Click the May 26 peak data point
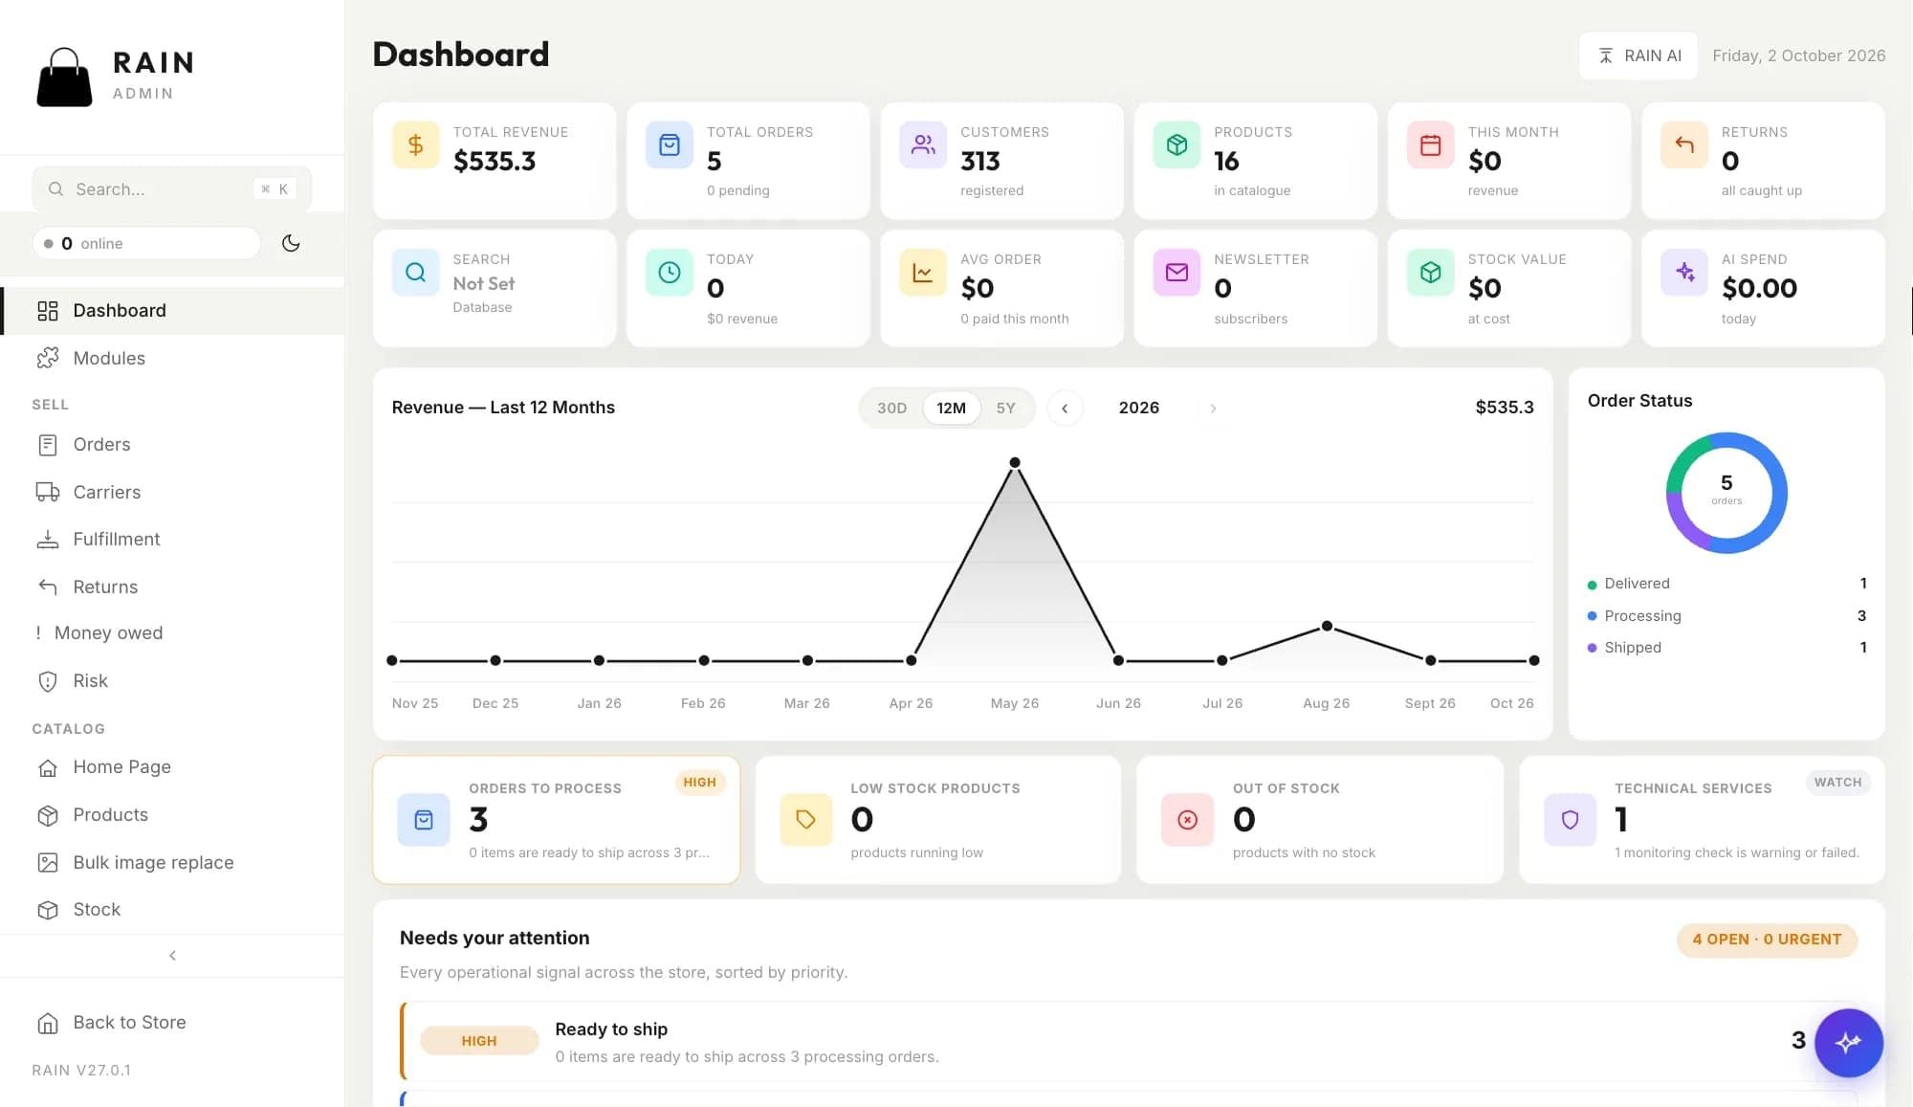1913x1107 pixels. [1015, 462]
